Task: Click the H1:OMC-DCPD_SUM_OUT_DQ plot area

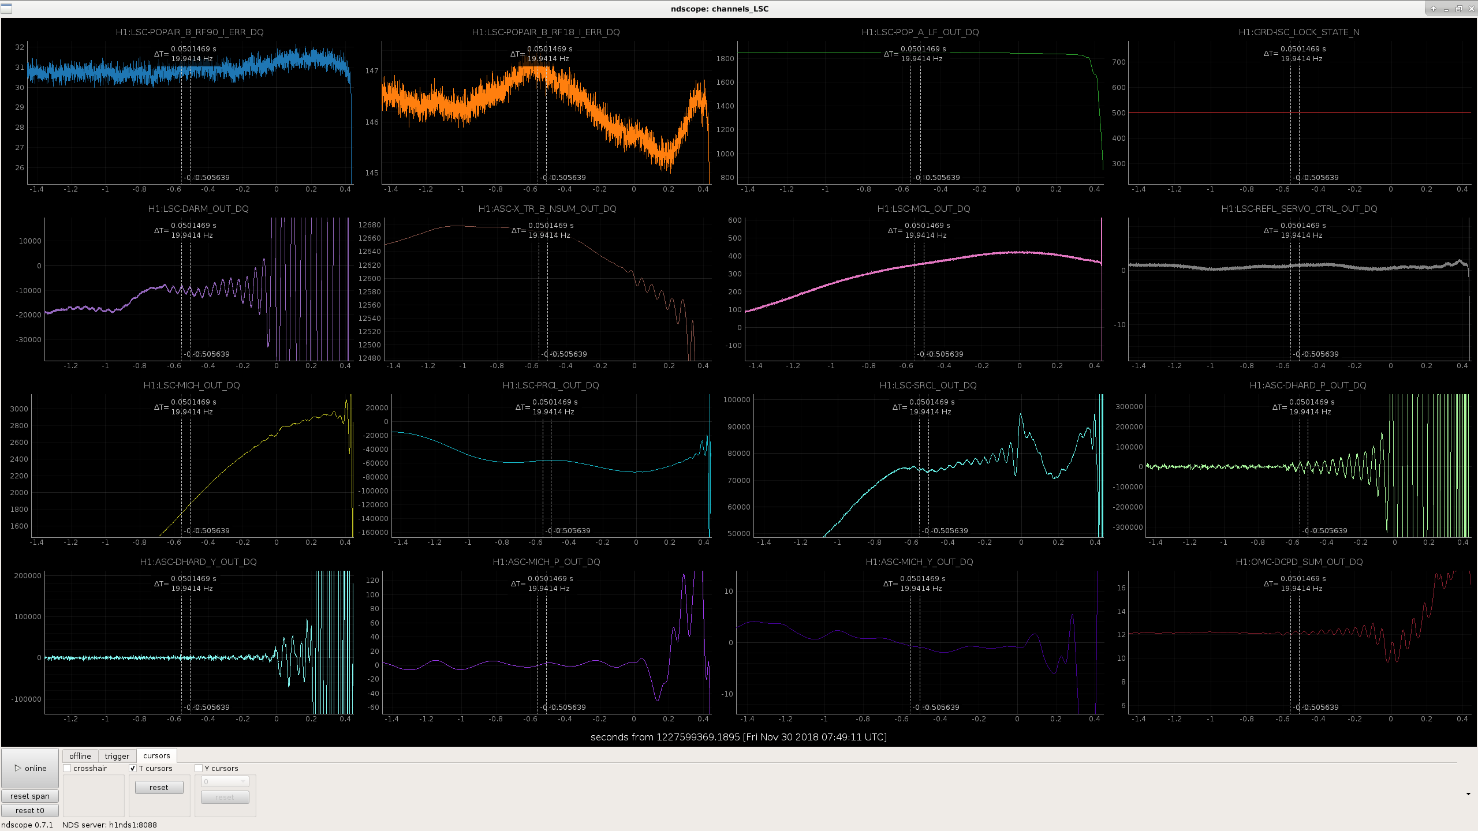Action: coord(1299,642)
